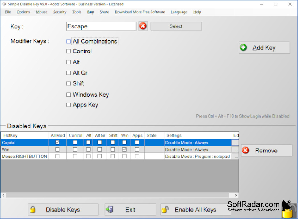Click the Select key button
The image size is (298, 219).
[176, 26]
